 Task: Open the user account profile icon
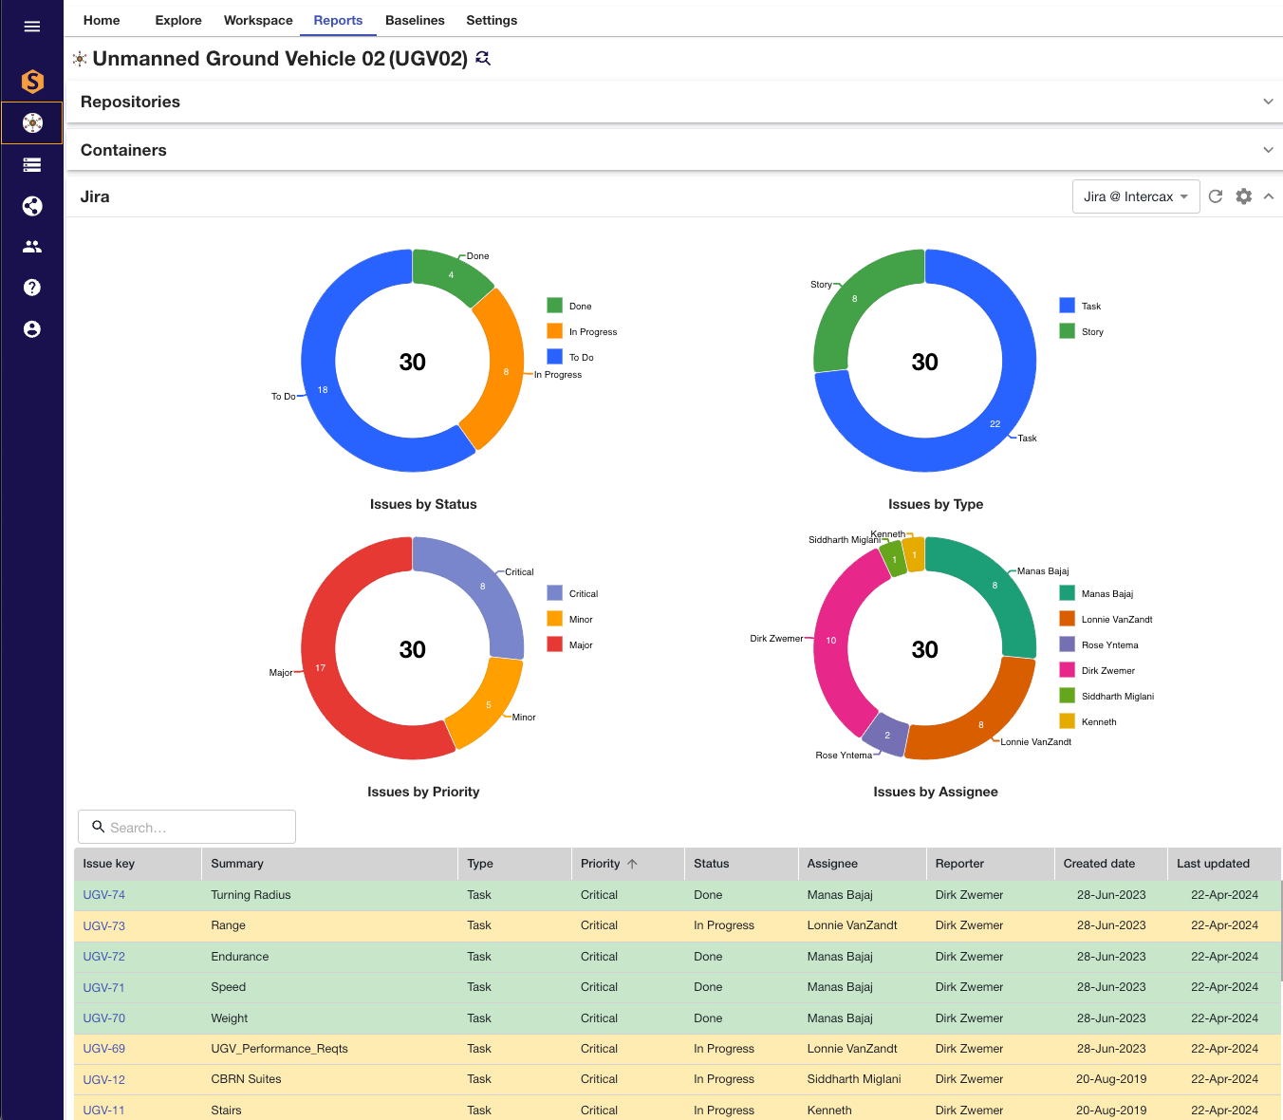click(32, 329)
